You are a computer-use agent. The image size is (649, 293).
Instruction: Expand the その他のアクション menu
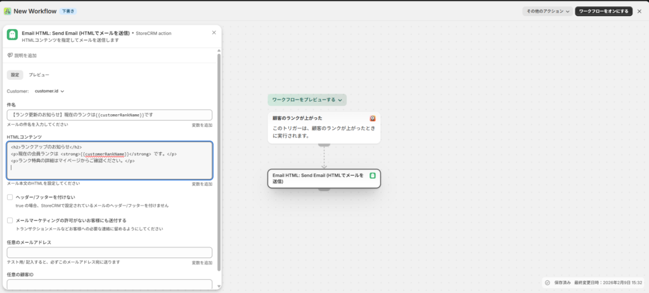[x=547, y=11]
